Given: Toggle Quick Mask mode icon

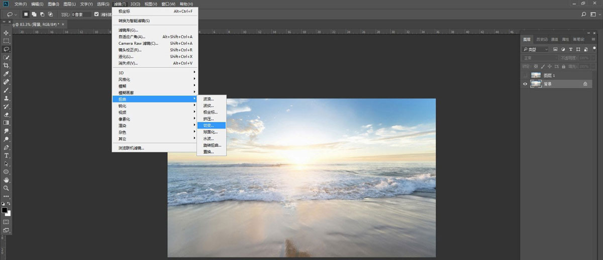Looking at the screenshot, I should coord(6,221).
